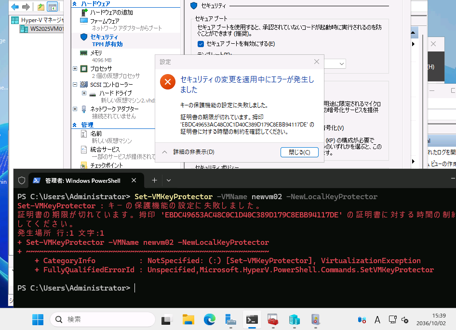Click the 閉じる(C) button in the error dialog

pyautogui.click(x=300, y=152)
